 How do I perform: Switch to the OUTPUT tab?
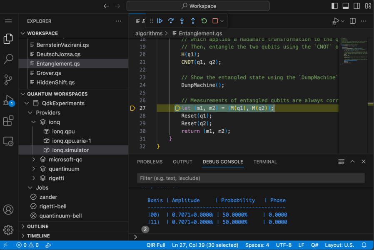(x=182, y=162)
